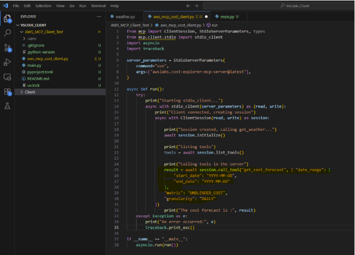Open uv.lock in the explorer
Screen dimensions: 355x255
click(x=33, y=85)
